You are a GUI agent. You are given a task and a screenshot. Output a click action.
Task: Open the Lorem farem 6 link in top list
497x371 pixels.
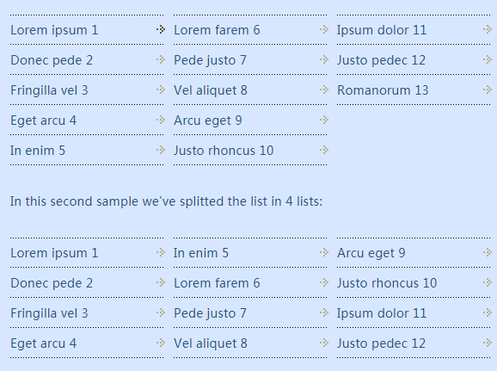[x=217, y=30]
